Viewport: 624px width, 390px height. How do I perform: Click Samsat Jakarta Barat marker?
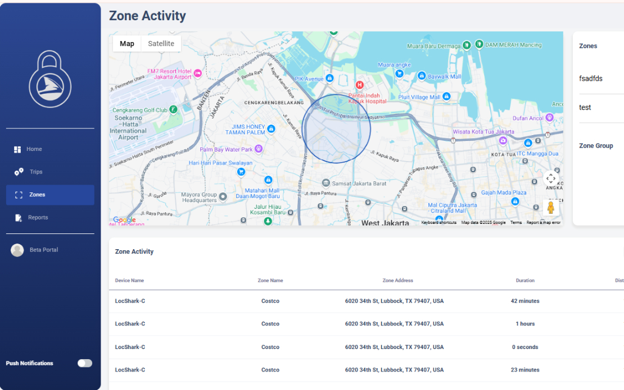tap(326, 183)
